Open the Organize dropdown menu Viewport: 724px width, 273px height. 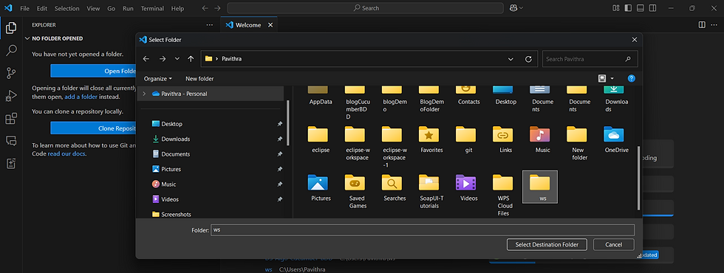[x=157, y=79]
